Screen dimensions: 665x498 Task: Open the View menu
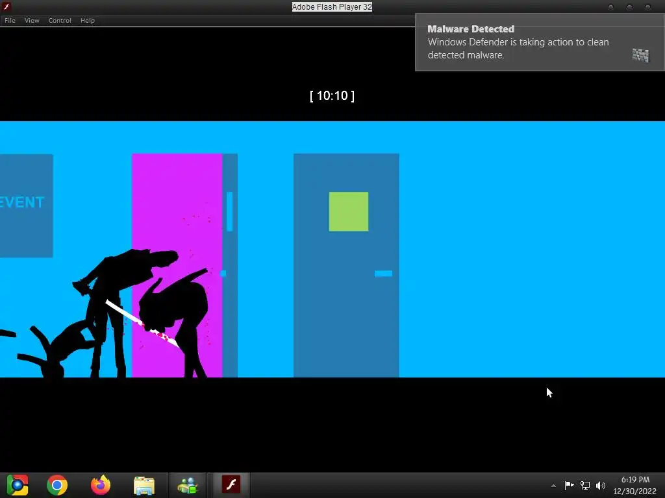32,20
